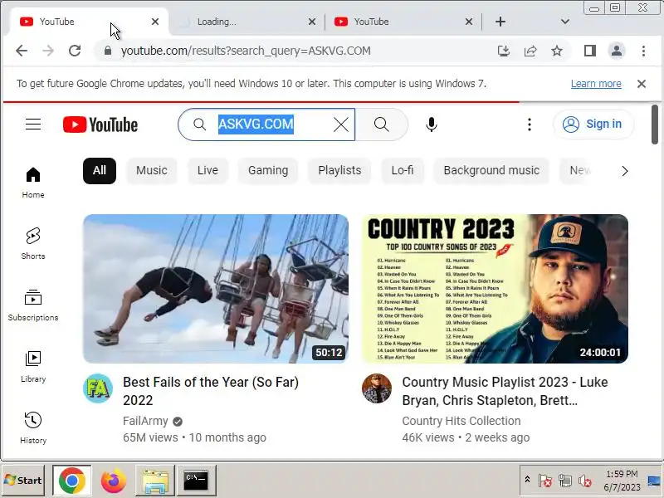664x498 pixels.
Task: Open the Command Prompt taskbar item
Action: pos(196,481)
